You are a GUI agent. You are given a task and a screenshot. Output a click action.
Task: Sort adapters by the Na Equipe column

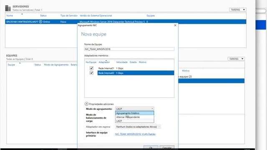coord(91,62)
